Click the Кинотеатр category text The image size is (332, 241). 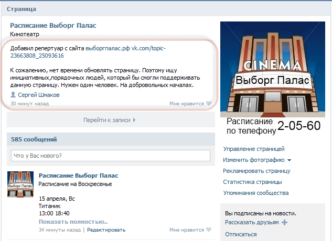(x=25, y=34)
